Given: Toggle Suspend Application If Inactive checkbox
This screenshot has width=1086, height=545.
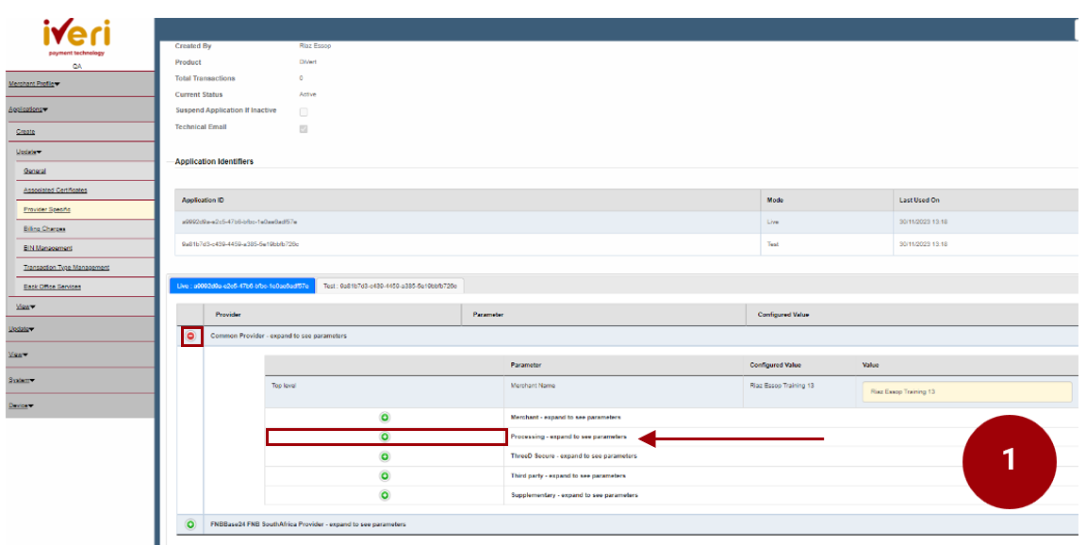Looking at the screenshot, I should click(x=304, y=111).
